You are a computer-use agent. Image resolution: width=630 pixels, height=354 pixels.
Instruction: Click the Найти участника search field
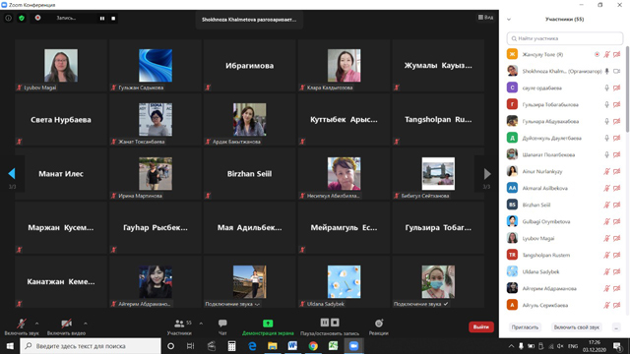(x=564, y=38)
